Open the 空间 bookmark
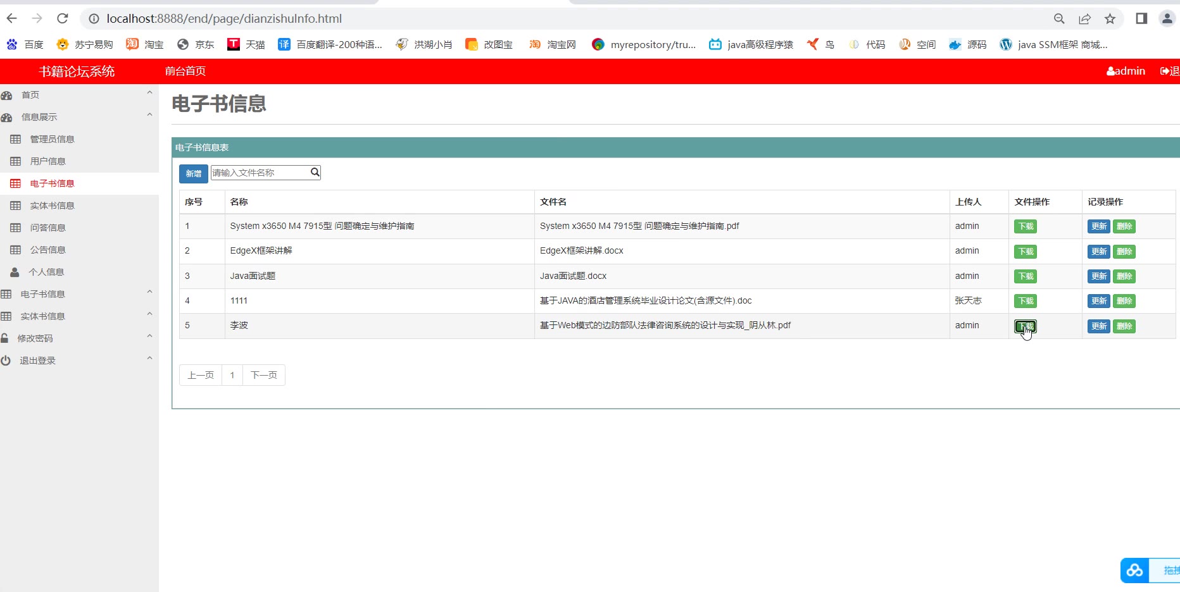 [x=917, y=44]
